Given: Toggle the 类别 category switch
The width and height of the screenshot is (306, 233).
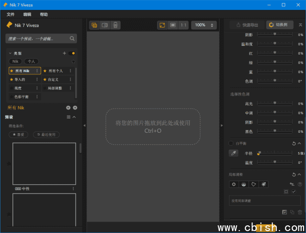Looking at the screenshot, I should tap(72, 53).
